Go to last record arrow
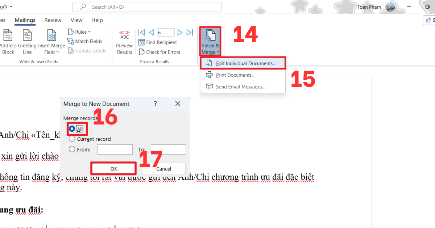This screenshot has height=228, width=435. pos(190,33)
